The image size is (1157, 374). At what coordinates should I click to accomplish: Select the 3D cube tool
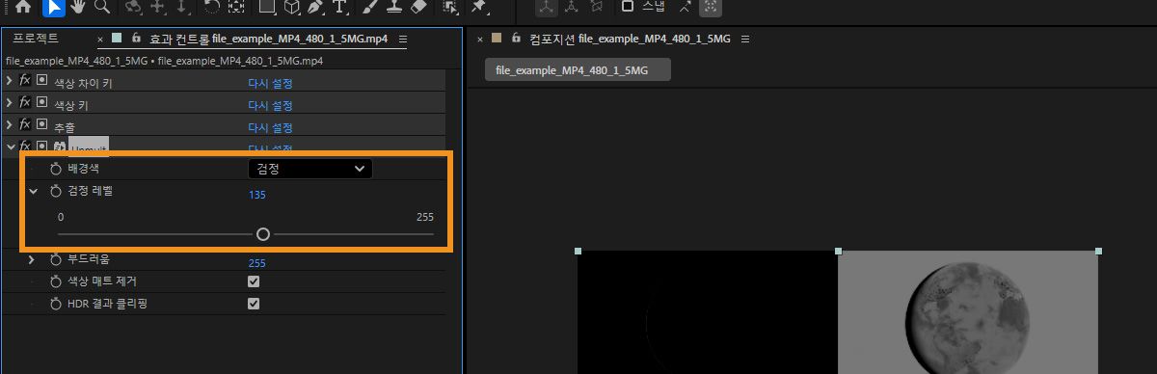click(292, 7)
